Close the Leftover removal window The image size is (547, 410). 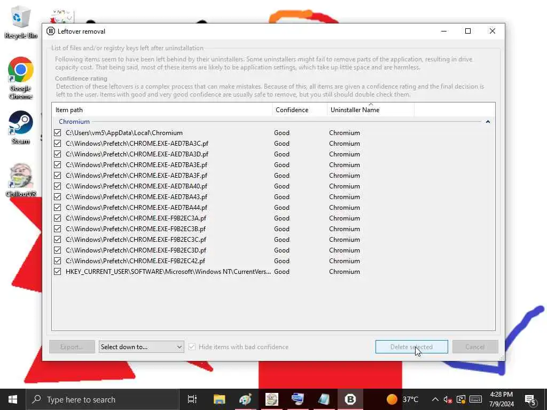(x=492, y=31)
